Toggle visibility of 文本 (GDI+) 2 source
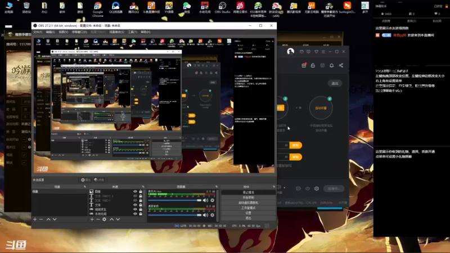The width and height of the screenshot is (450, 253). 135,196
